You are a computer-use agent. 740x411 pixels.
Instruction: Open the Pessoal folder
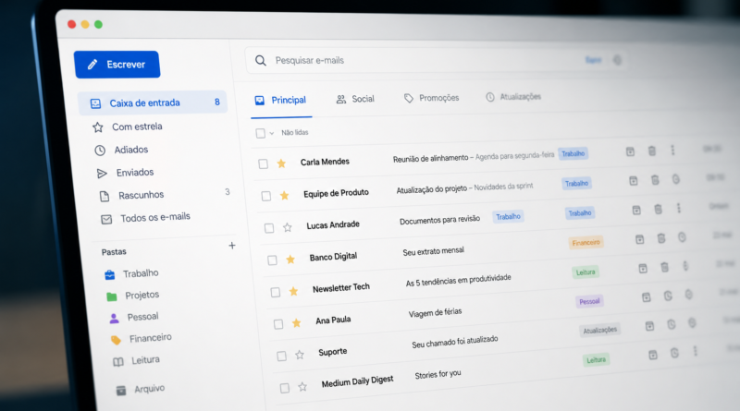click(134, 317)
